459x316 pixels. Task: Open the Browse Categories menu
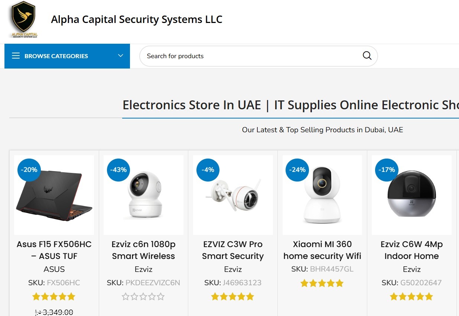(x=56, y=56)
